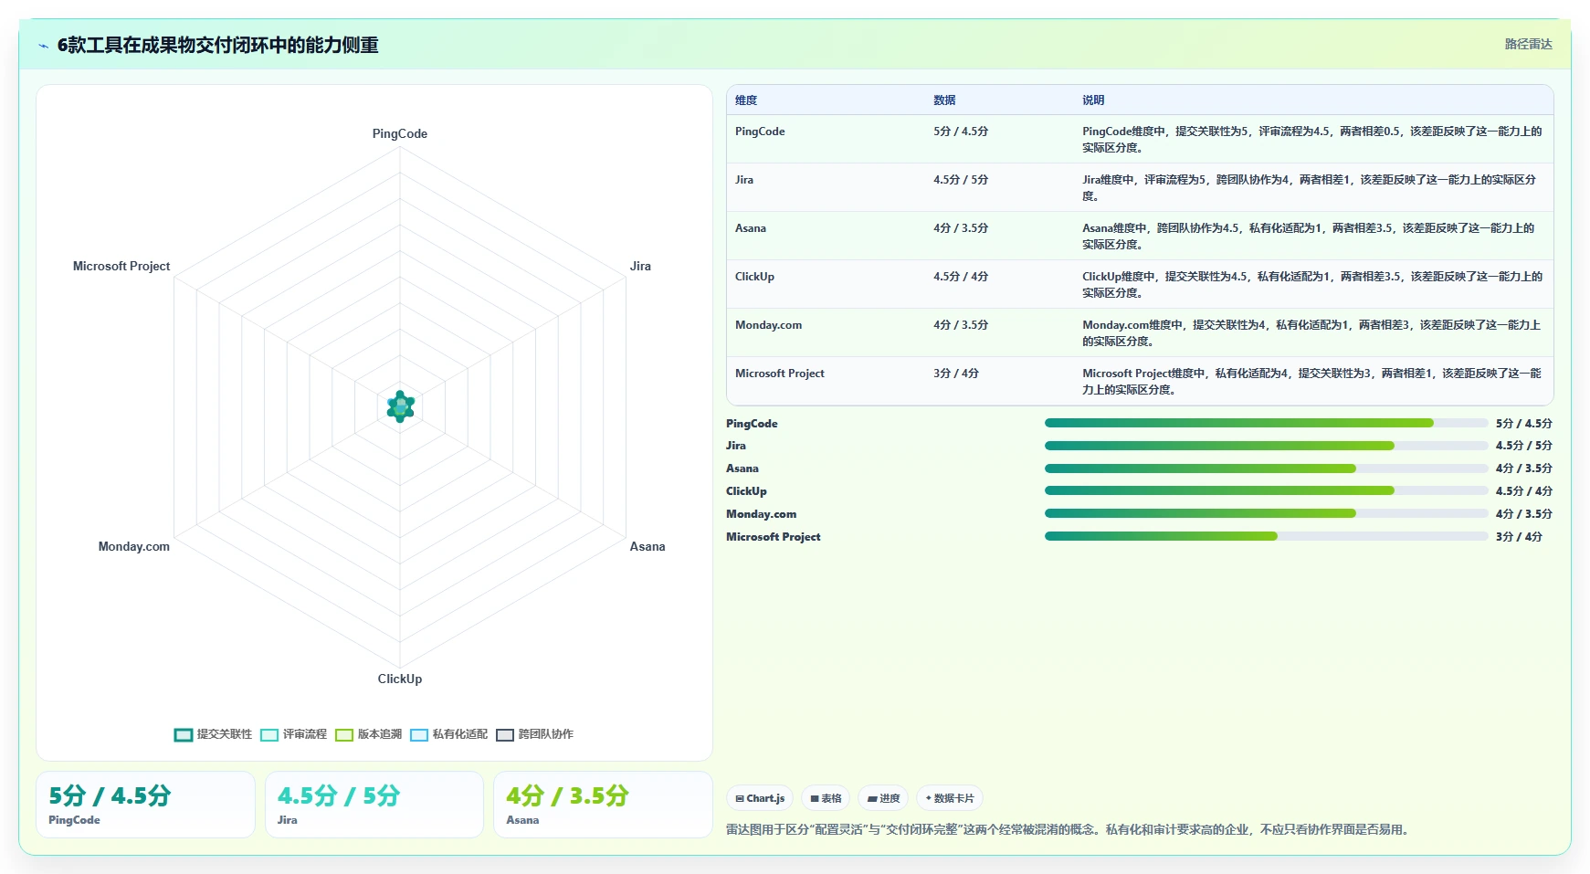Click the title icon before 6款工具

click(43, 46)
